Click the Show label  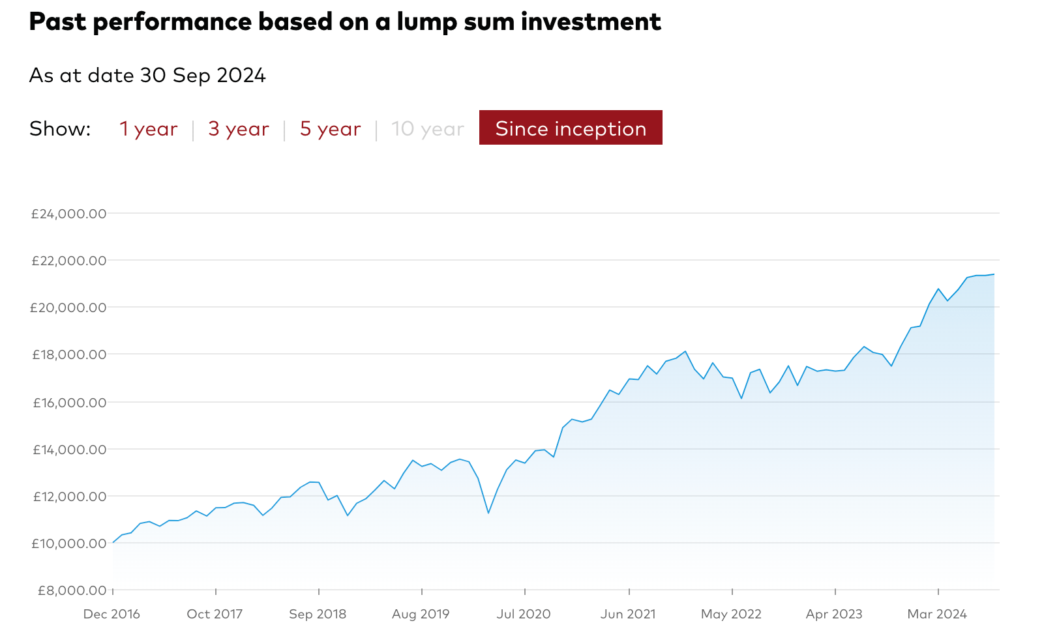(59, 128)
